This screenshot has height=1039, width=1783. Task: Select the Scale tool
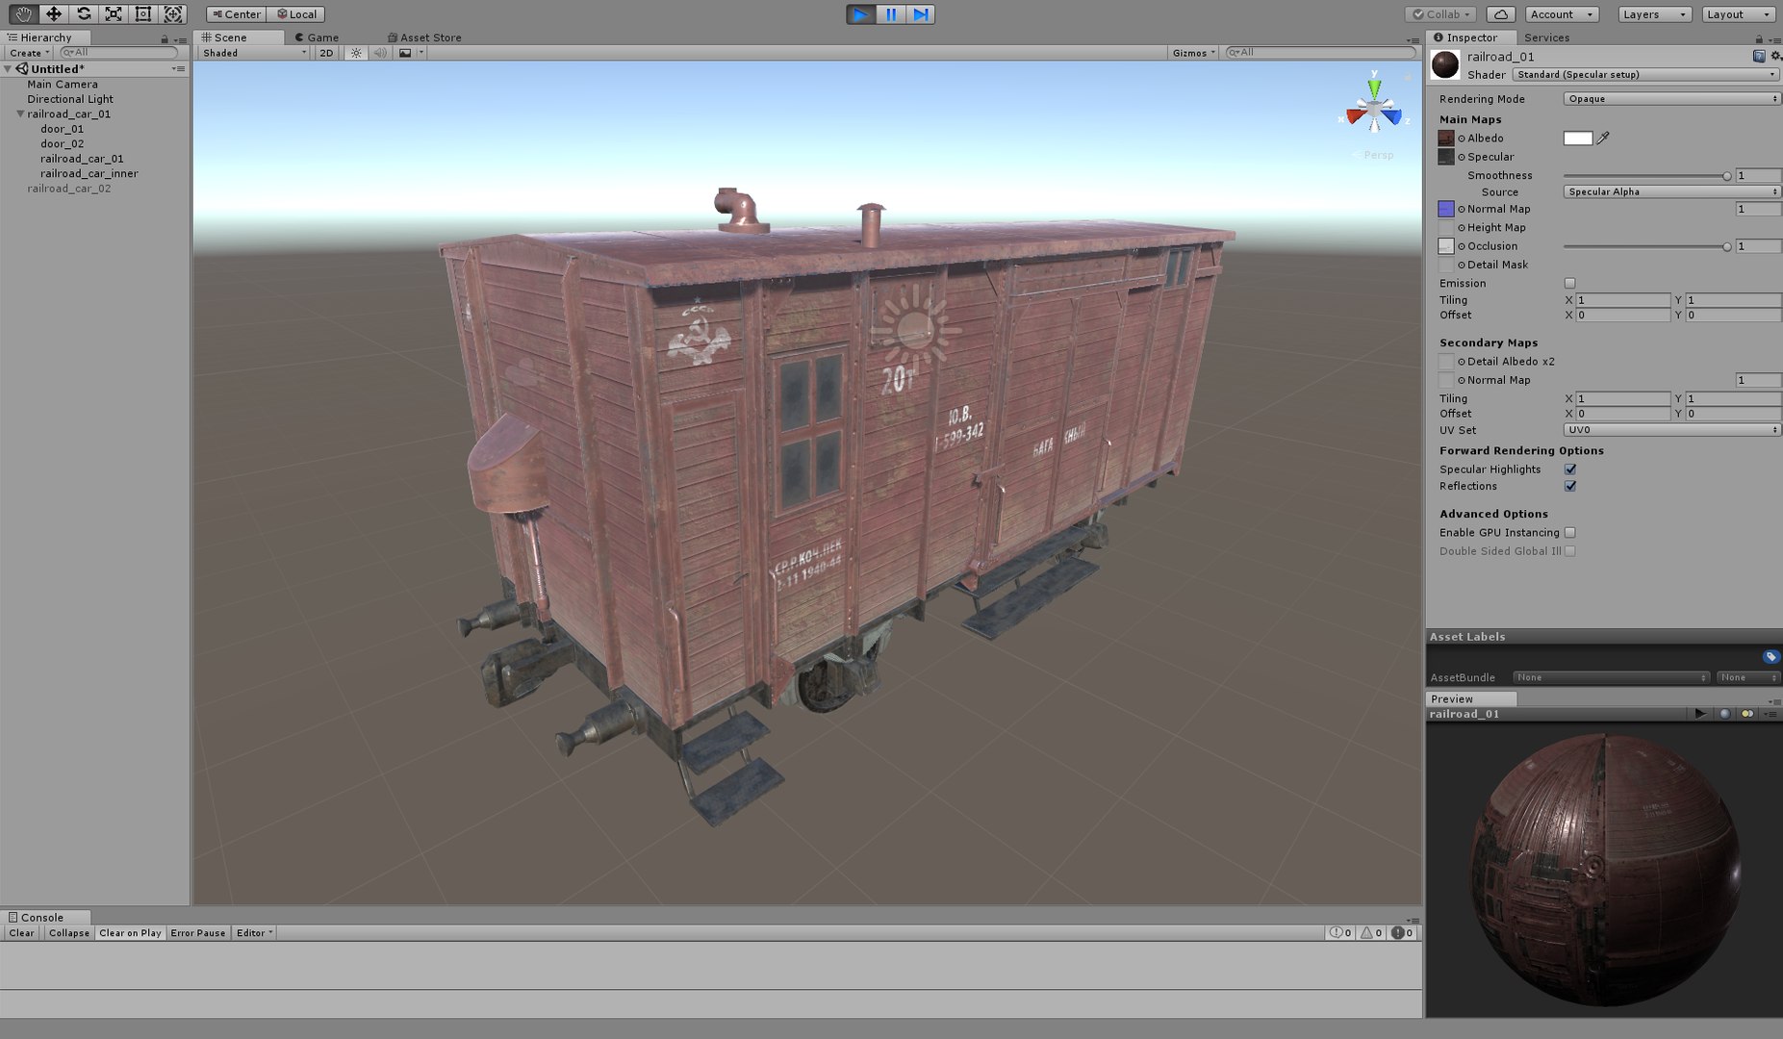coord(114,13)
